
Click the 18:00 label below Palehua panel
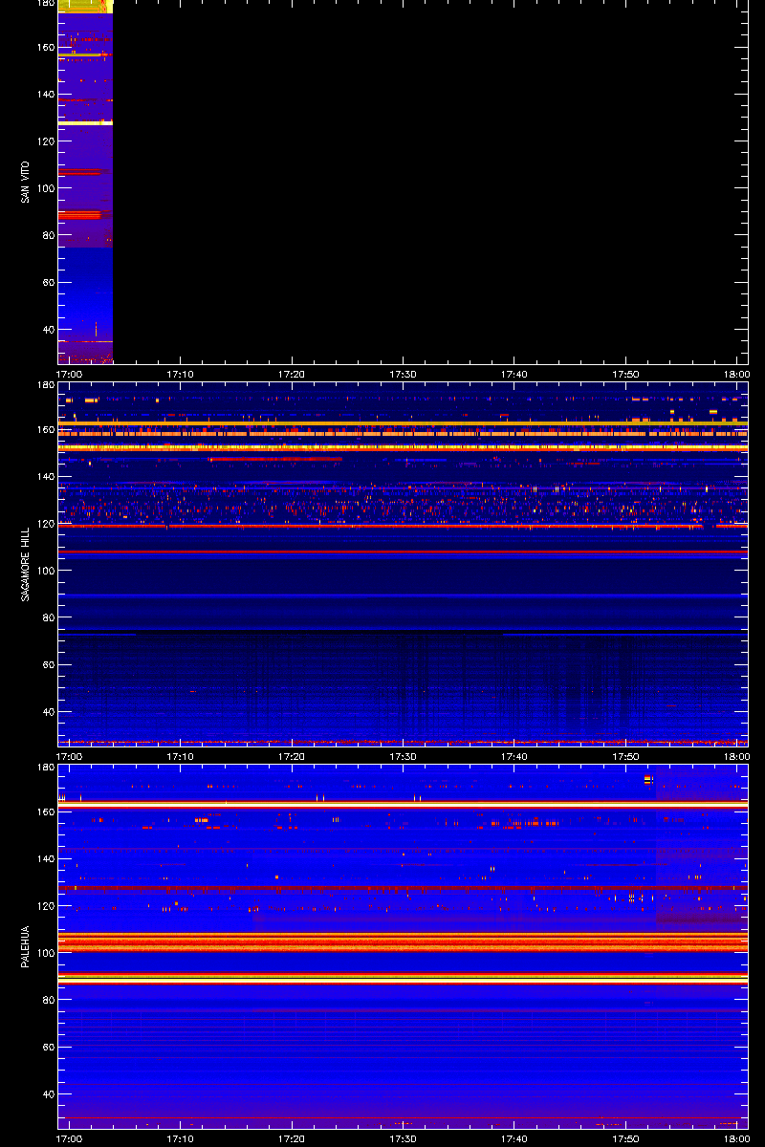coord(736,1139)
